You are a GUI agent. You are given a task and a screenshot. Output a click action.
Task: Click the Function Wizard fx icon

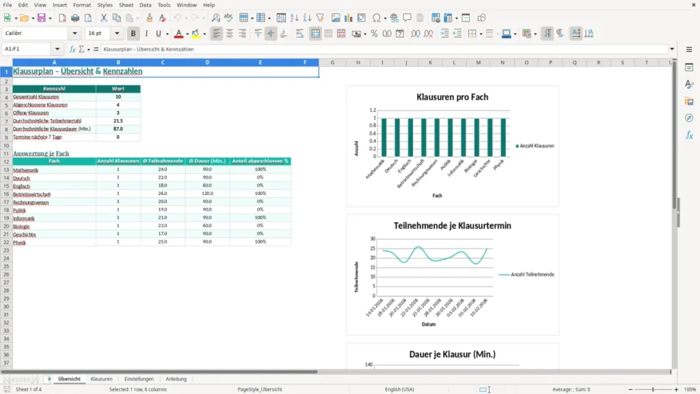point(72,49)
